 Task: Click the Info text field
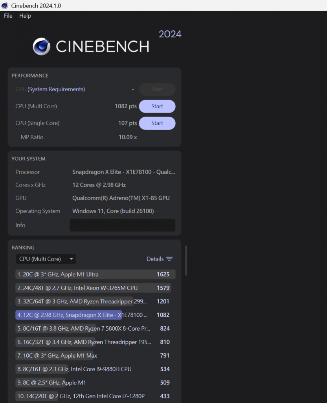(123, 225)
